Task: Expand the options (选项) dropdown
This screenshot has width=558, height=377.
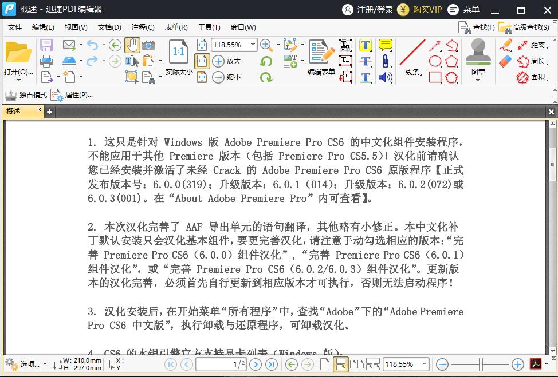Action: [x=45, y=364]
